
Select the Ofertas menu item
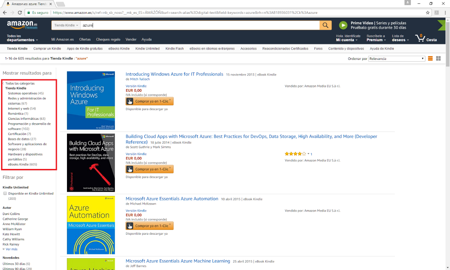[85, 39]
